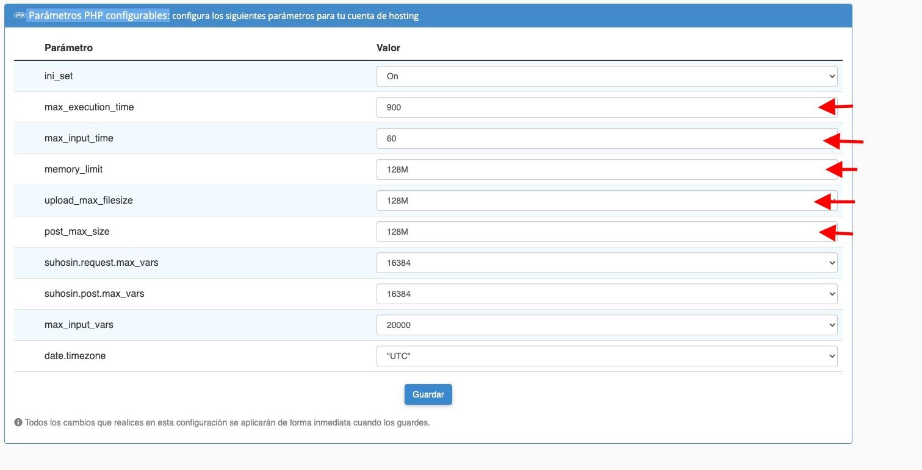The height and width of the screenshot is (470, 922).
Task: Open the date.timezone dropdown showing UTC
Action: tap(607, 356)
